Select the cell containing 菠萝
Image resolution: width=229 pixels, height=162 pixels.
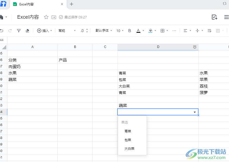pyautogui.click(x=214, y=93)
